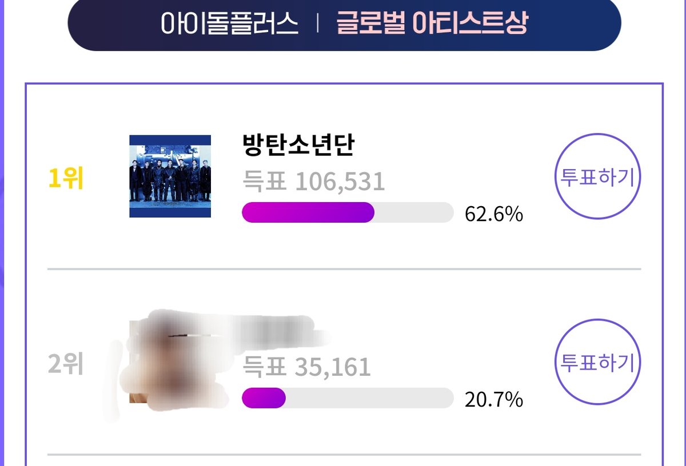Click the yellow 1위 rank label

pyautogui.click(x=66, y=179)
